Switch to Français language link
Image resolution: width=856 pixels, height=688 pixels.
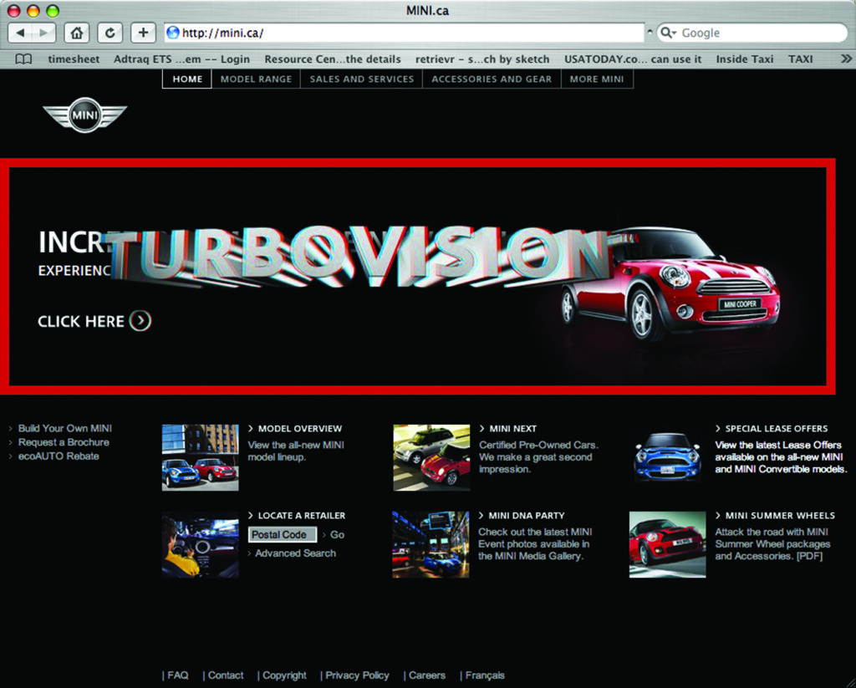(x=485, y=675)
